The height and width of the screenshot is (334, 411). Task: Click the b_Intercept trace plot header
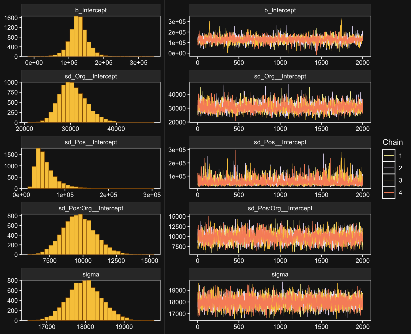click(280, 10)
